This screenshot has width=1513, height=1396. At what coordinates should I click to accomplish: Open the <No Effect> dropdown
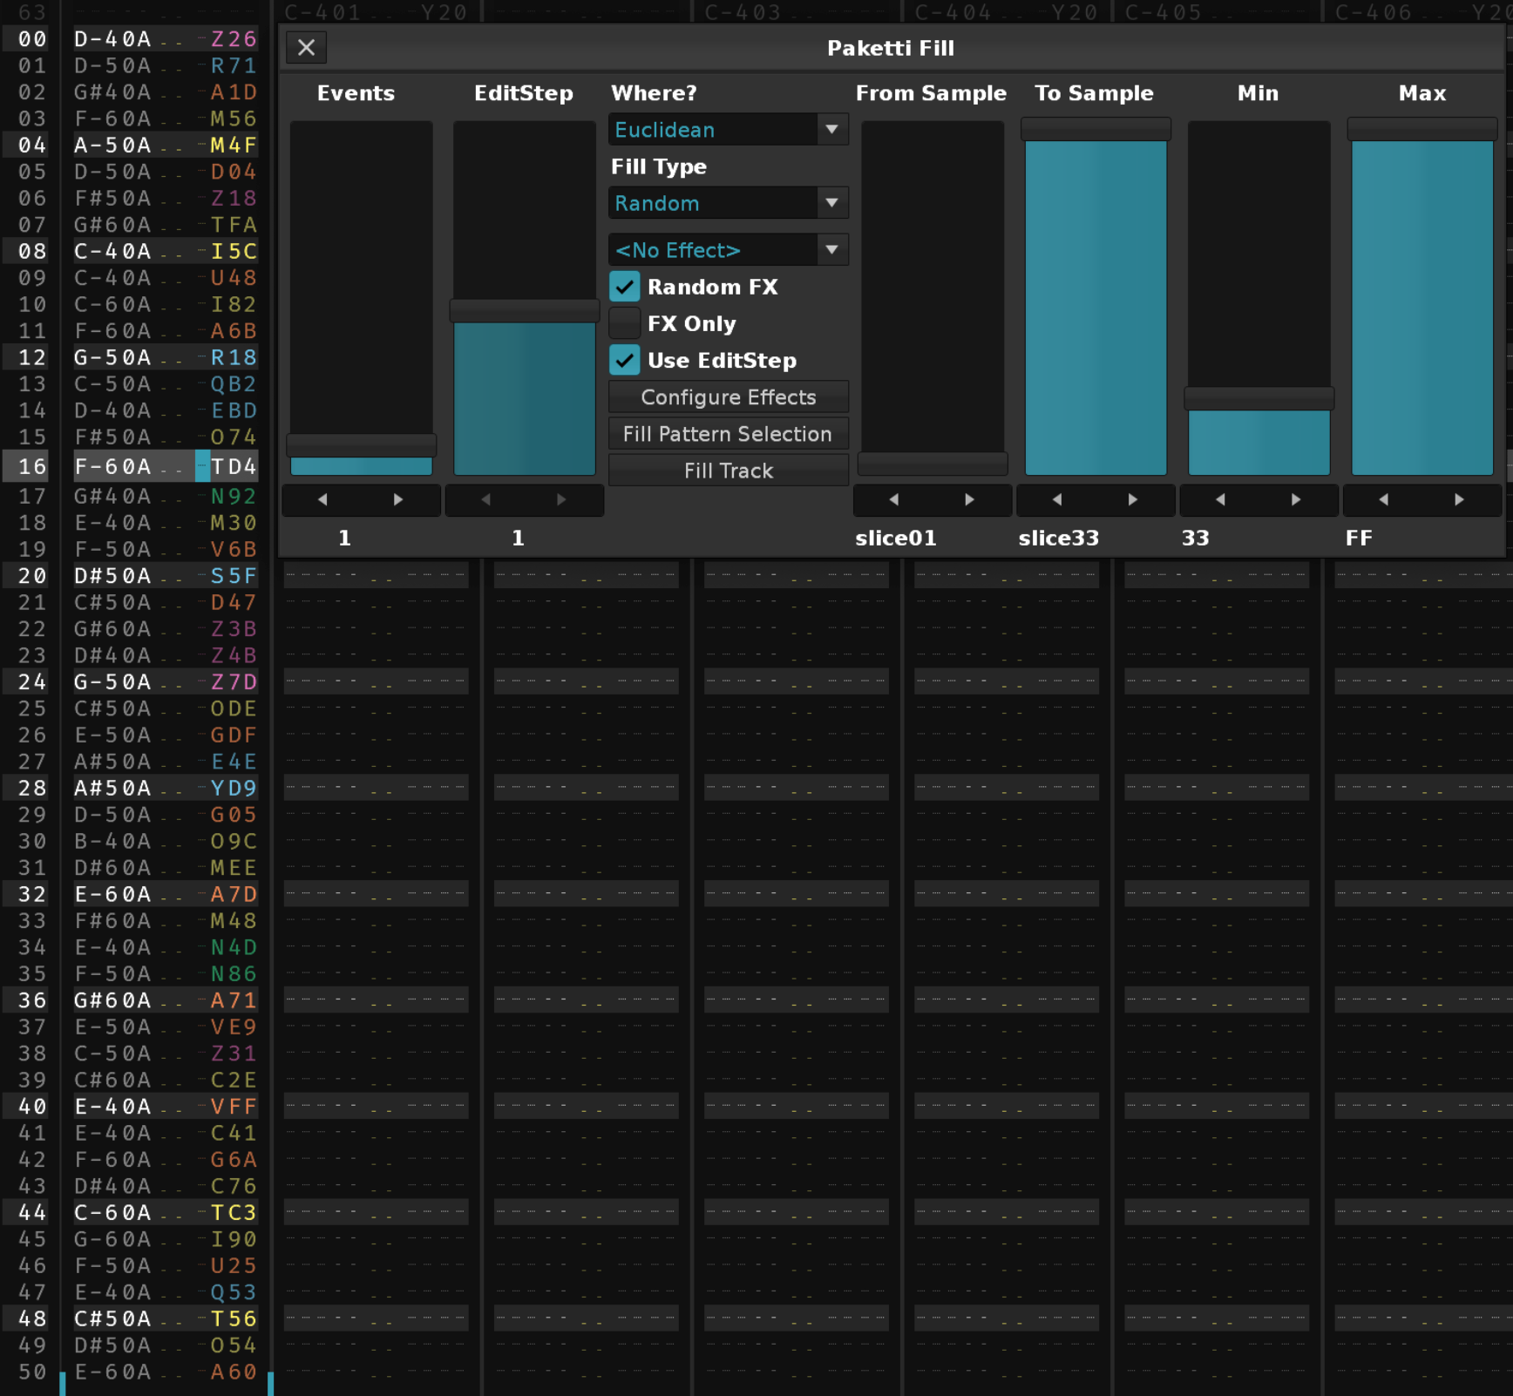coord(728,250)
